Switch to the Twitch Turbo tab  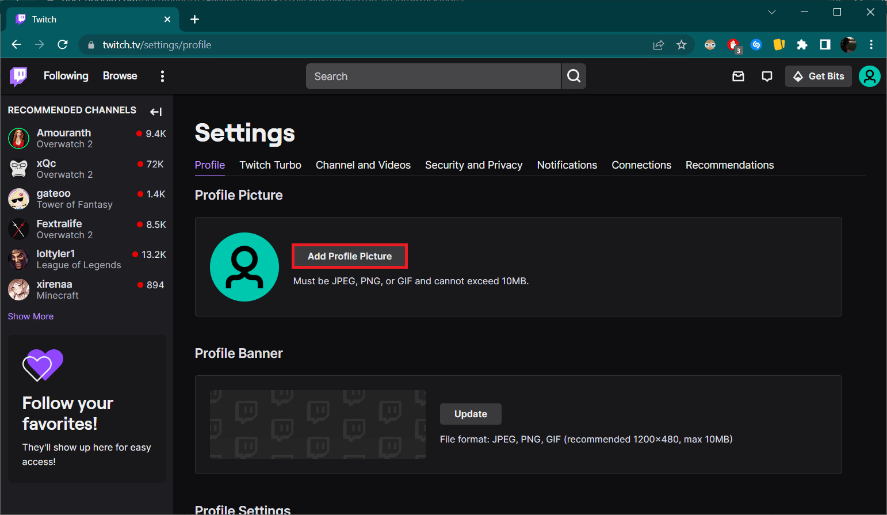click(x=270, y=165)
